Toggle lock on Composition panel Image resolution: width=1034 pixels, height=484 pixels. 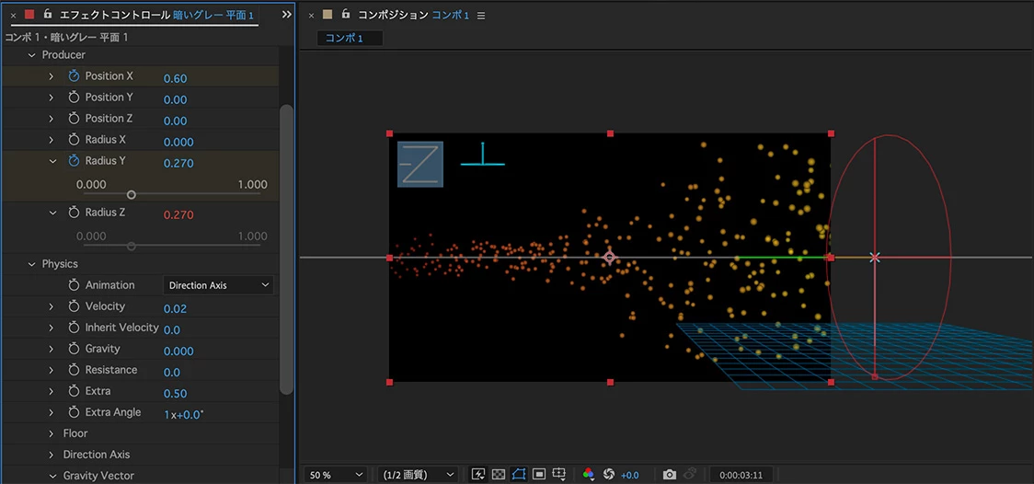click(x=346, y=14)
